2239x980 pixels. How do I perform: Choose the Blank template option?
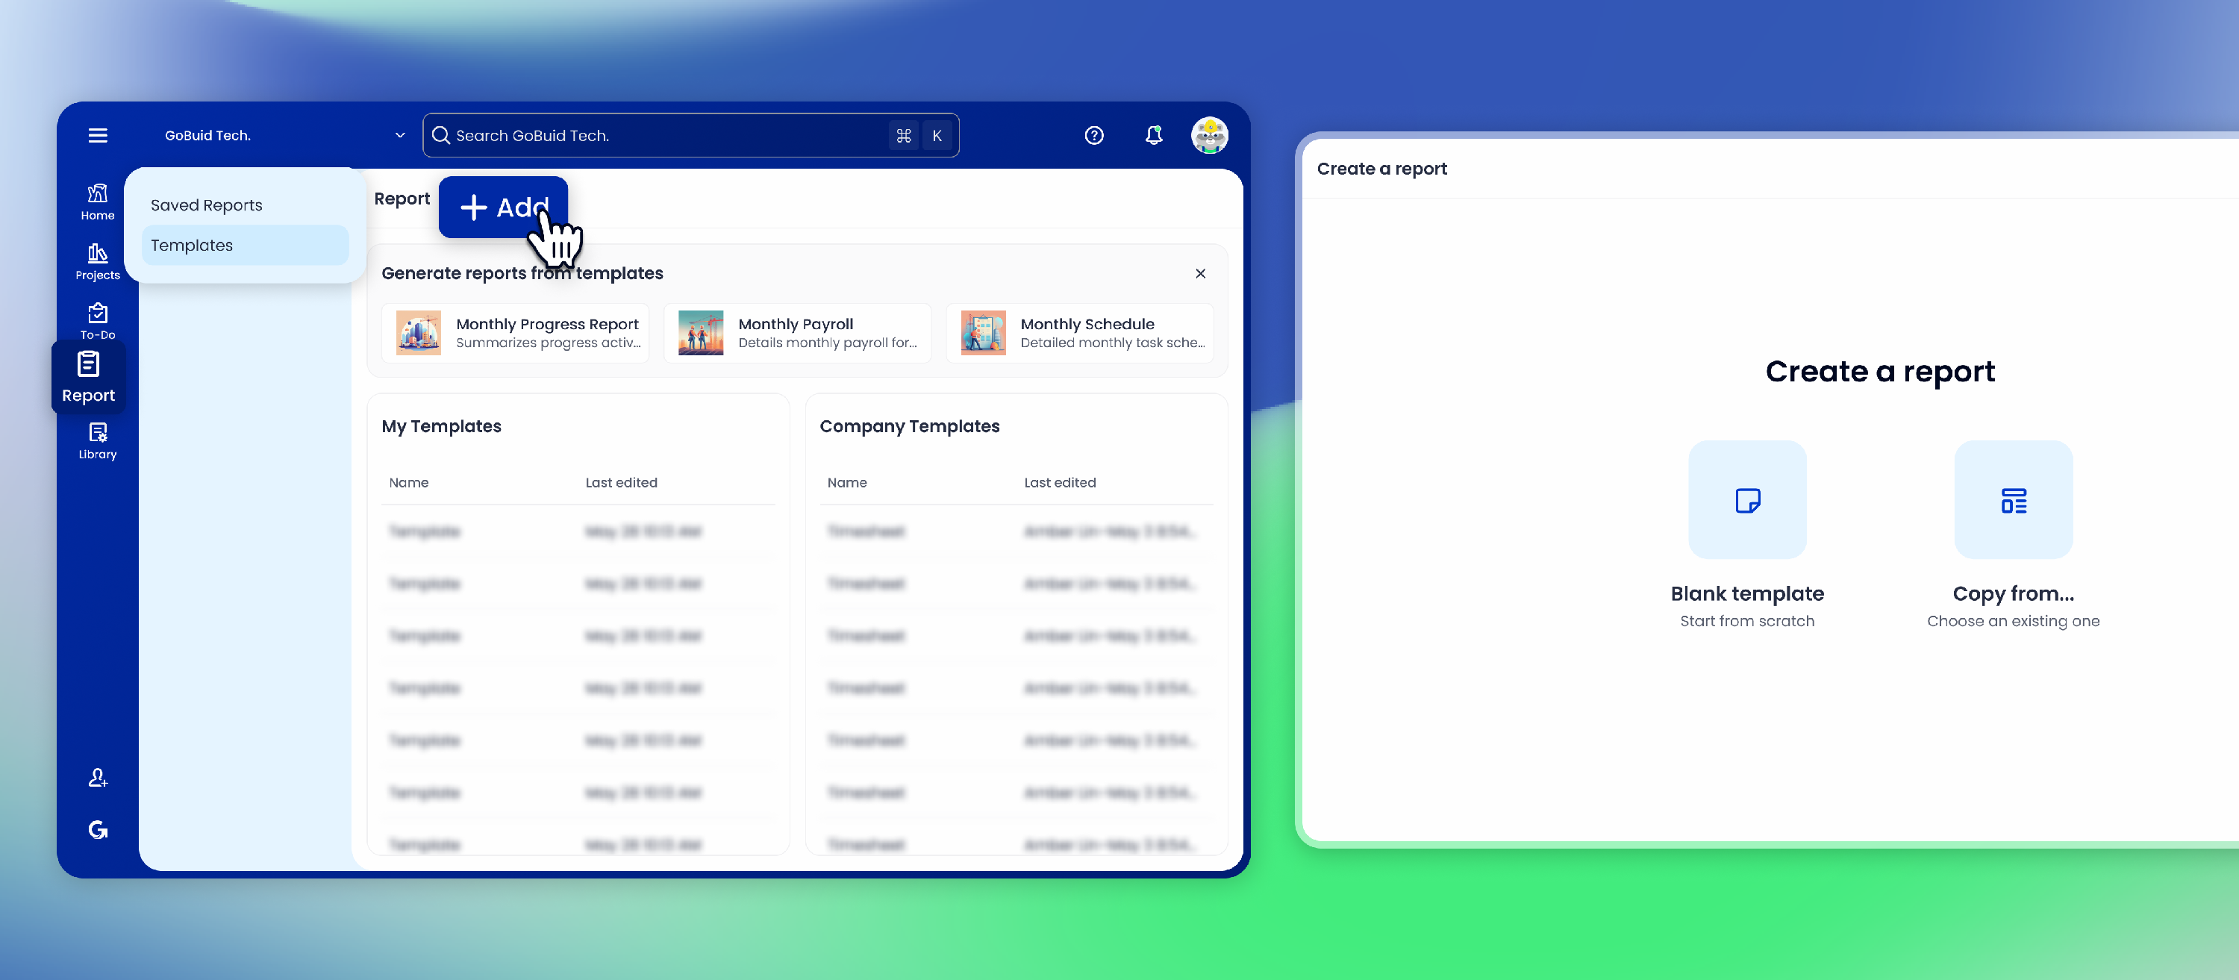(1747, 534)
